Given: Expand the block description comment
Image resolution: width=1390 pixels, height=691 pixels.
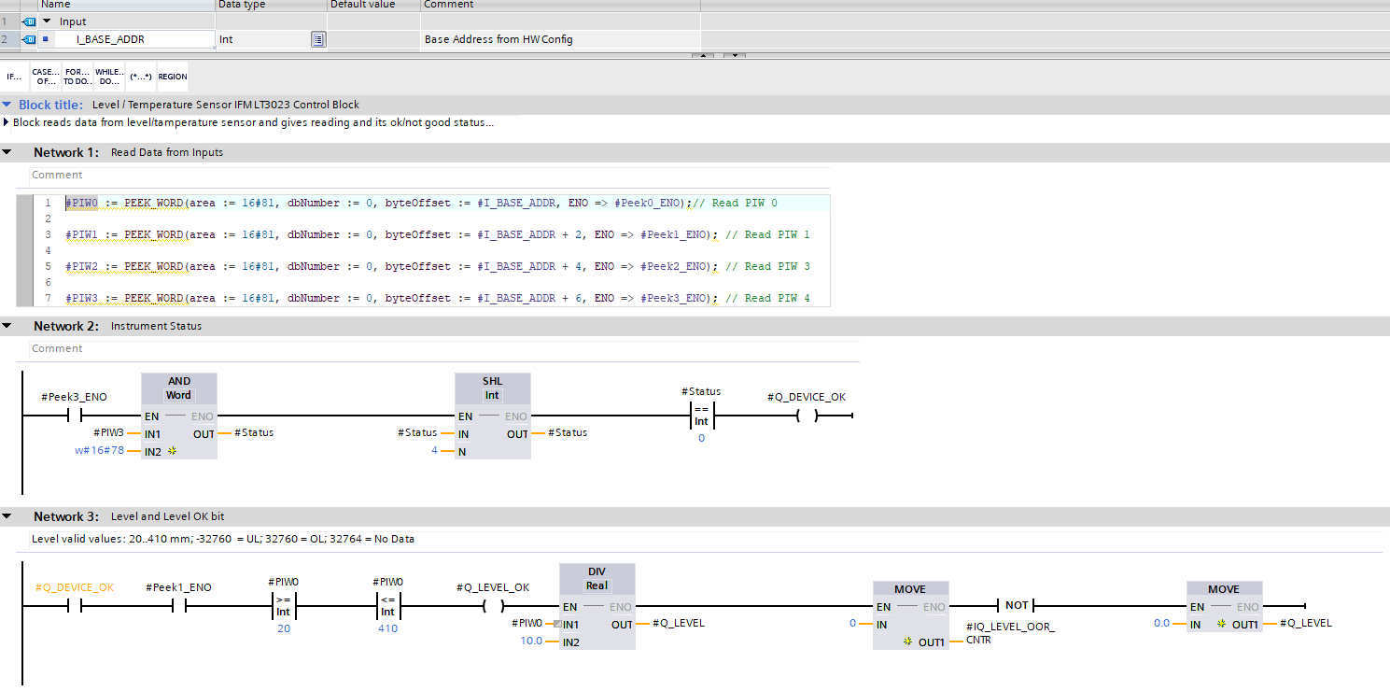Looking at the screenshot, I should 7,122.
